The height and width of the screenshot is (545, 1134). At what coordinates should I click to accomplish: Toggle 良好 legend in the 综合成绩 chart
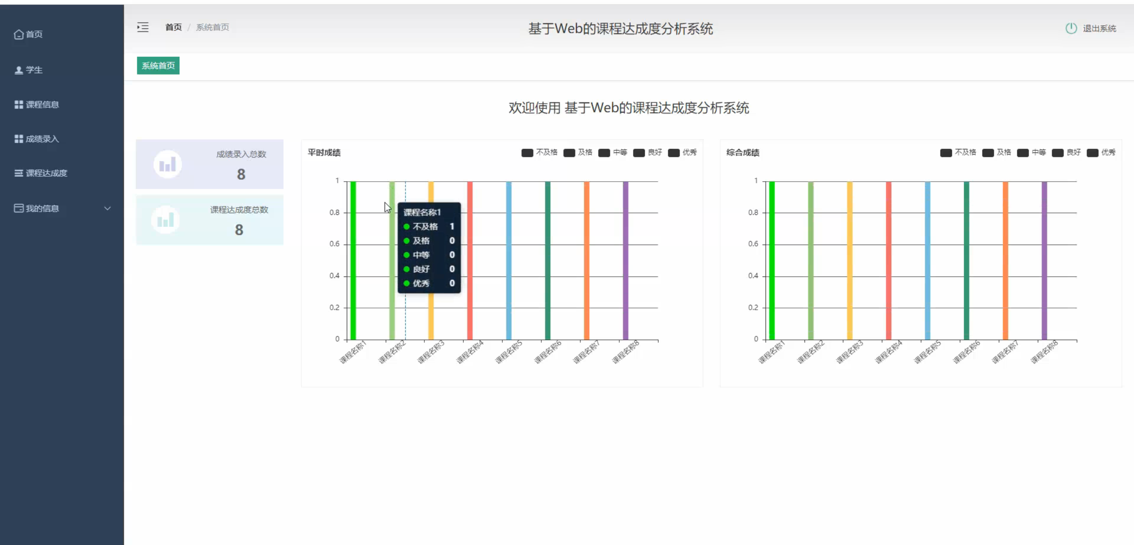(x=1058, y=153)
